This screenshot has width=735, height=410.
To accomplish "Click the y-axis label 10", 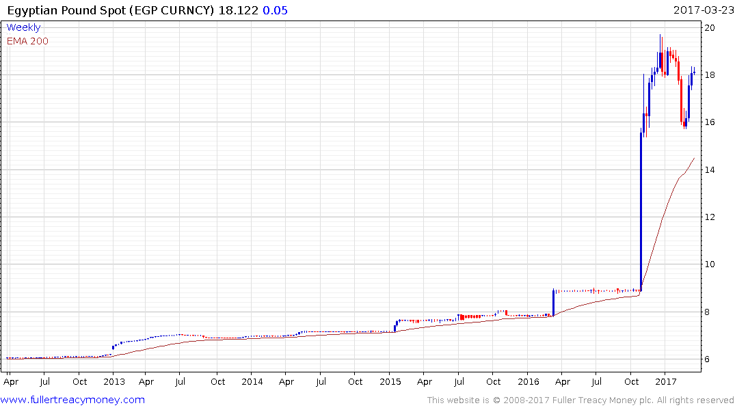I will point(710,264).
